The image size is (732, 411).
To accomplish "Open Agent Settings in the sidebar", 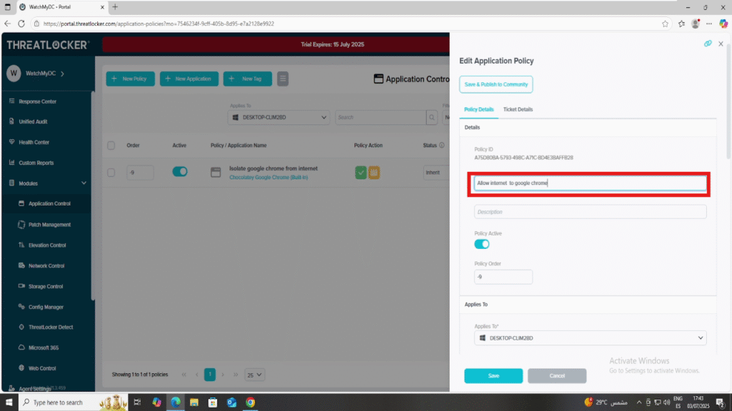I will pyautogui.click(x=34, y=389).
